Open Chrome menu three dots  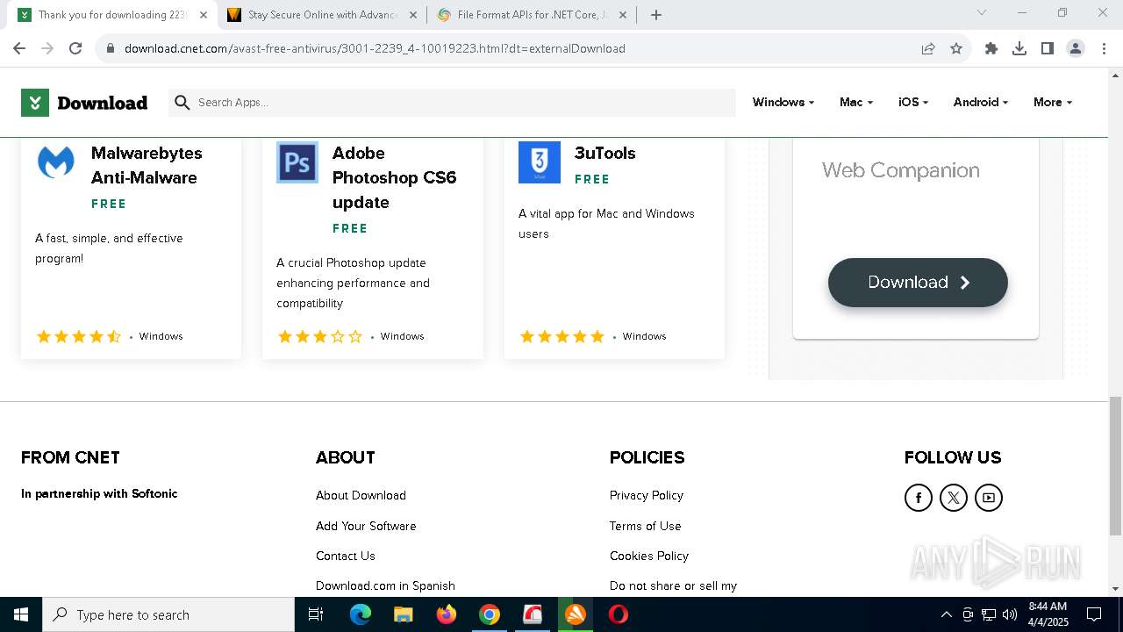click(1103, 48)
